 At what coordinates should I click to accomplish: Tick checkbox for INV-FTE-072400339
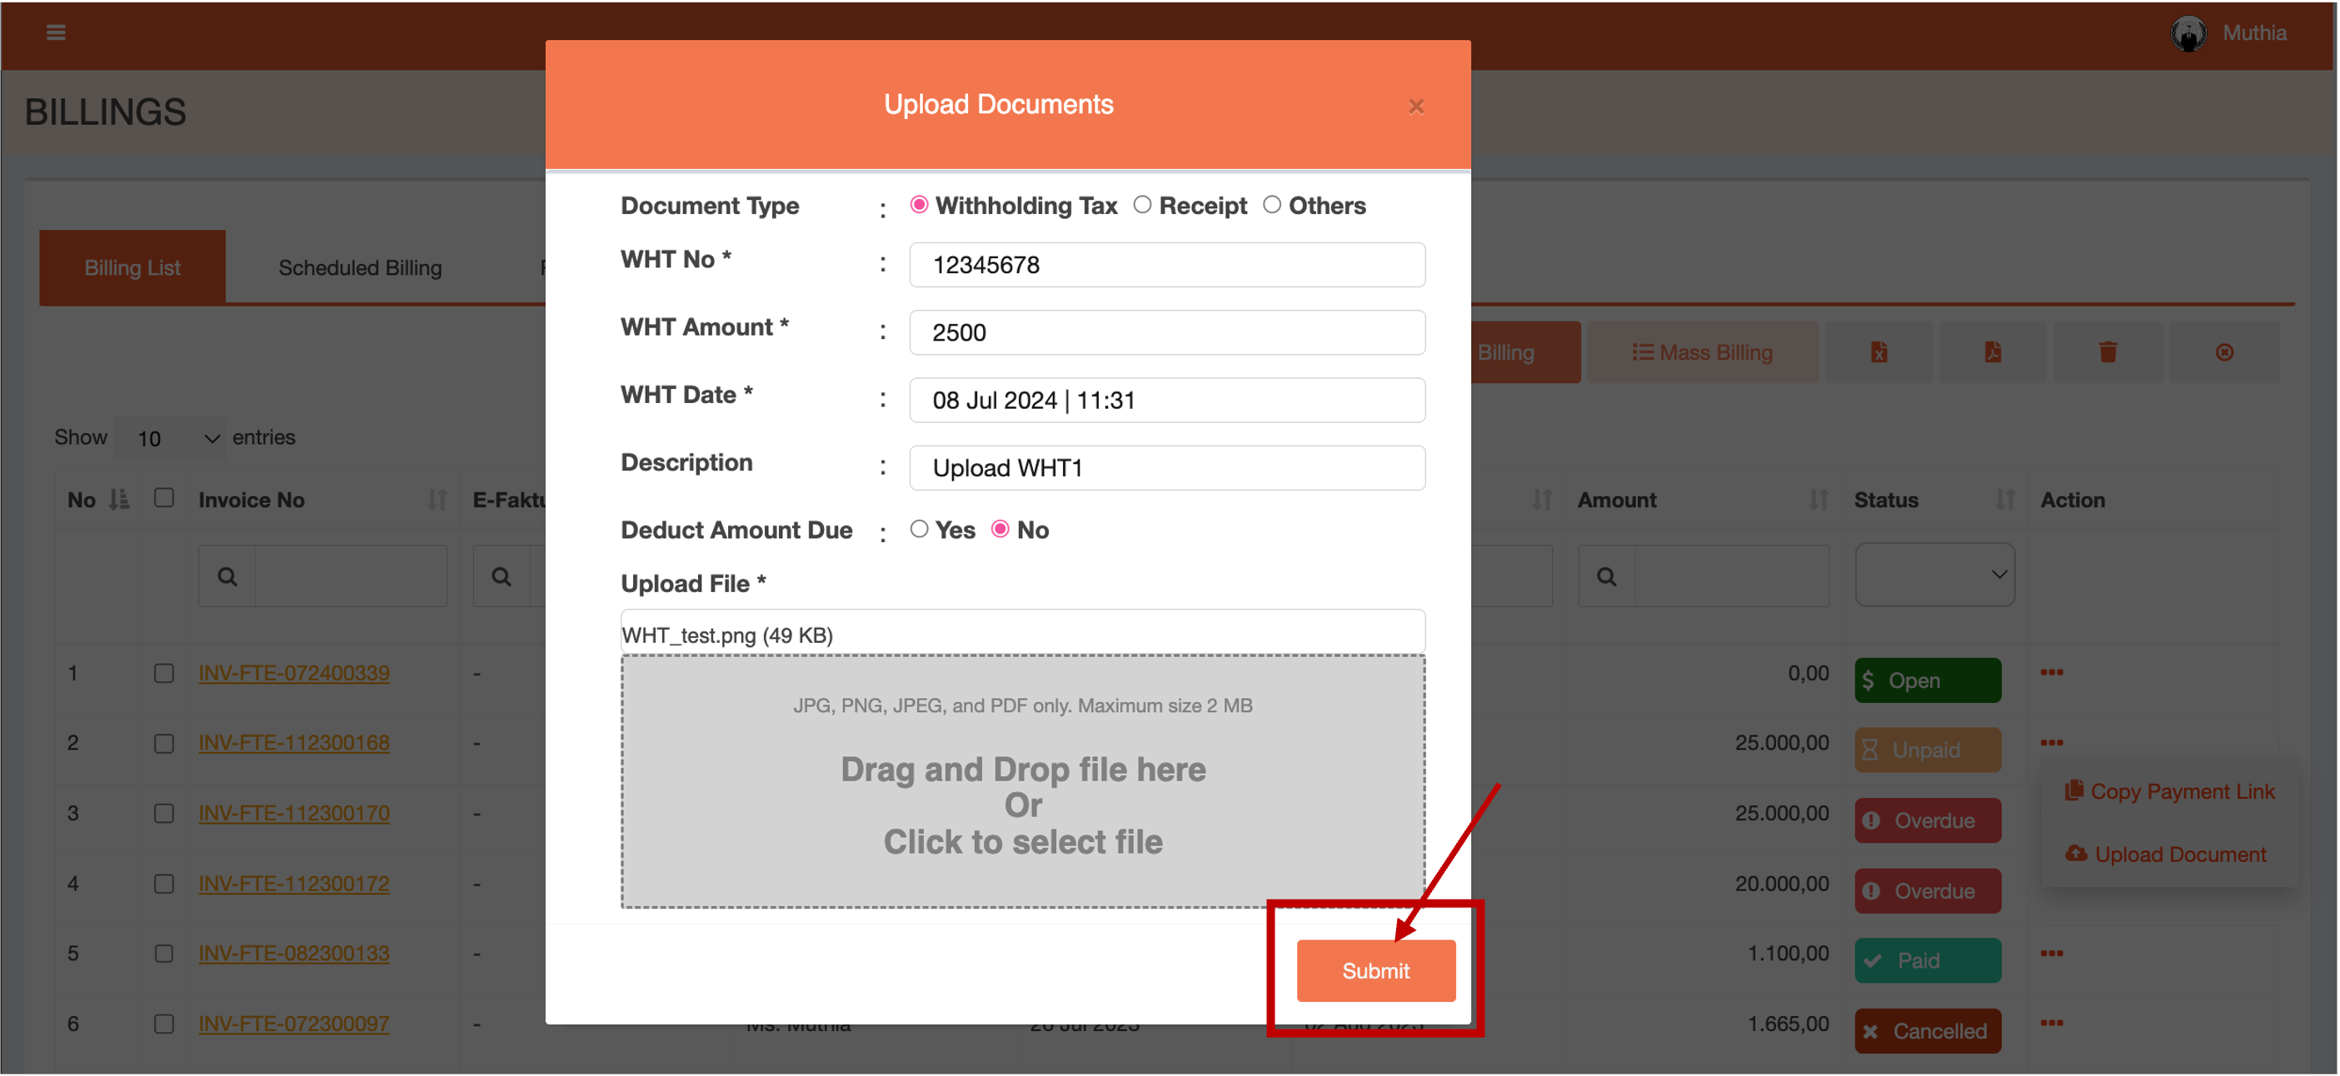163,673
